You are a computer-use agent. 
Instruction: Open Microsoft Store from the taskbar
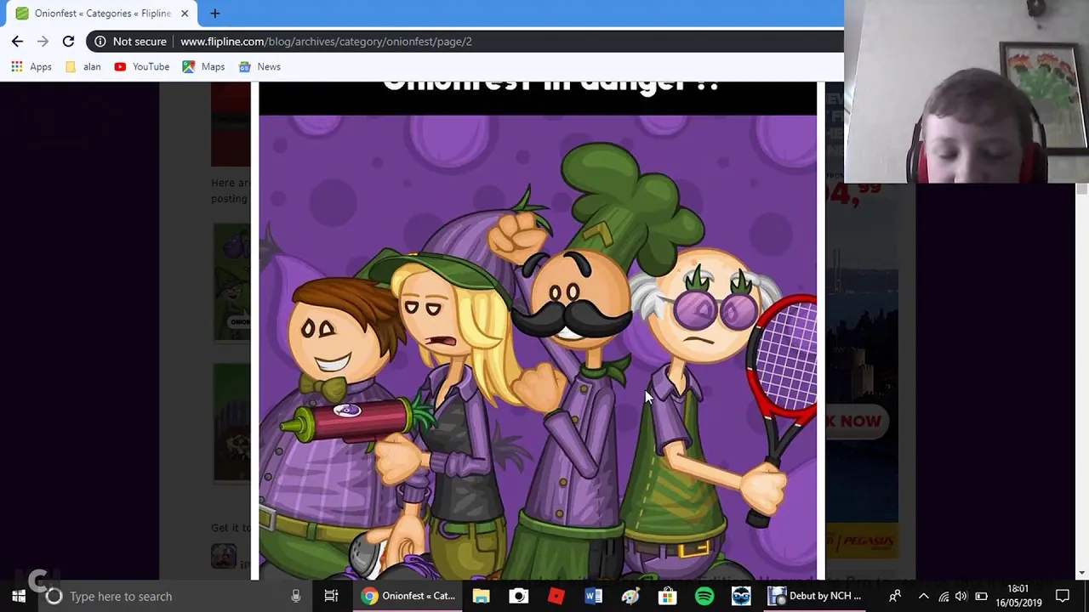pos(667,596)
